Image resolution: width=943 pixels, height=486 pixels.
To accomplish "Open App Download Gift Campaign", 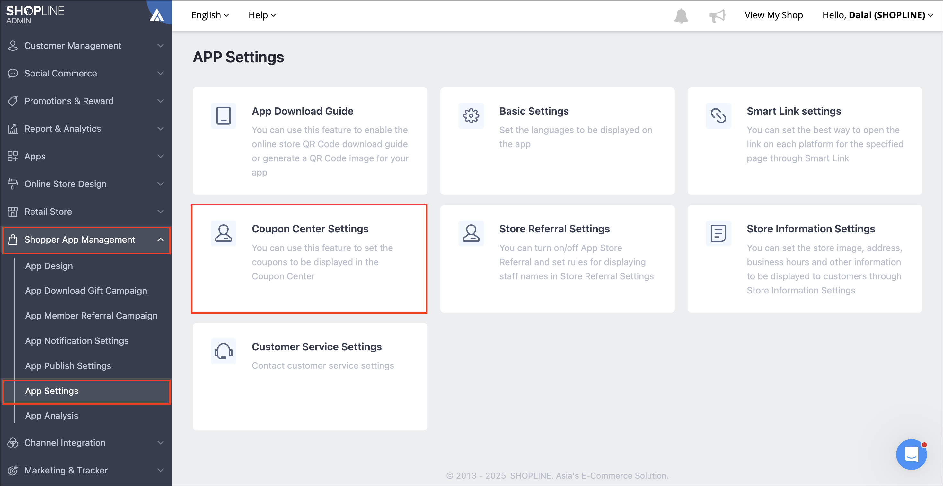I will [x=86, y=291].
